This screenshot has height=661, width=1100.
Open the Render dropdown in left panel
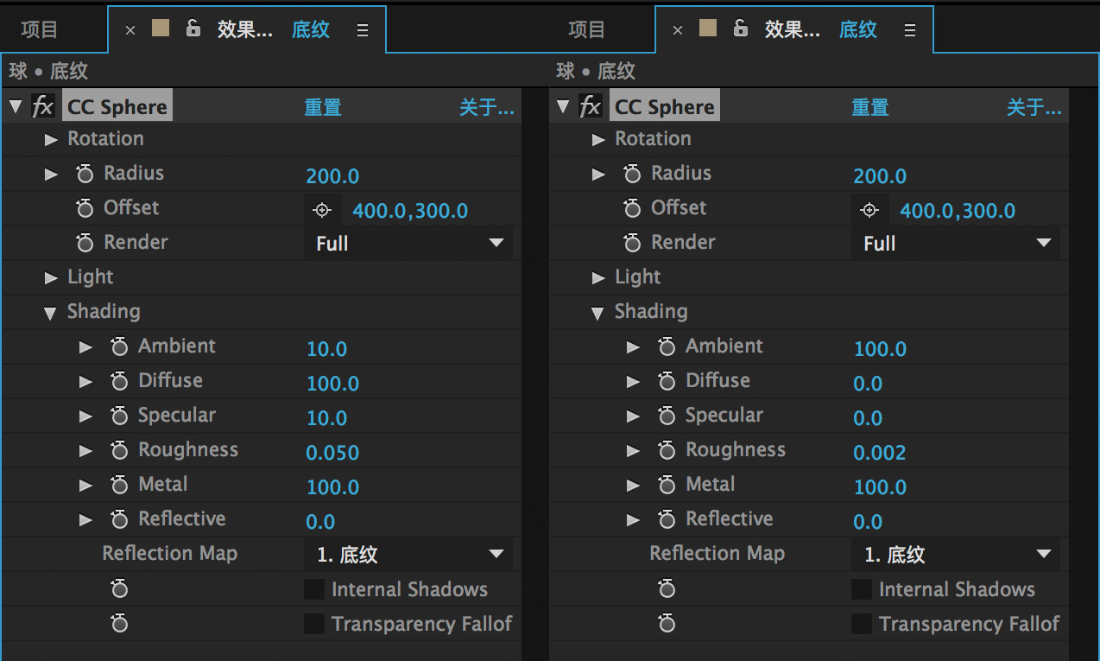(x=408, y=244)
